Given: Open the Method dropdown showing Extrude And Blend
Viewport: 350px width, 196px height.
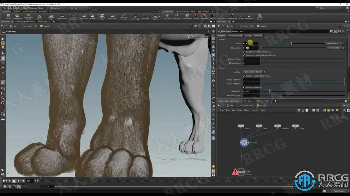Looking at the screenshot, I should coord(254,72).
